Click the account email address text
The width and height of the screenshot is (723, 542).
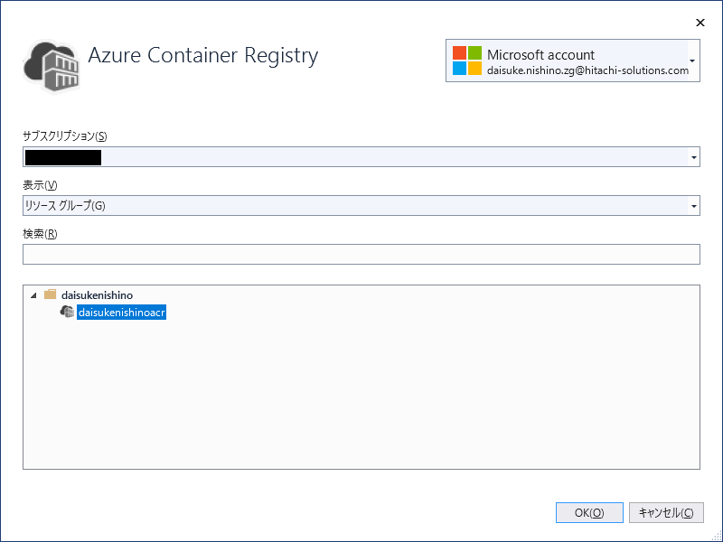pos(587,70)
